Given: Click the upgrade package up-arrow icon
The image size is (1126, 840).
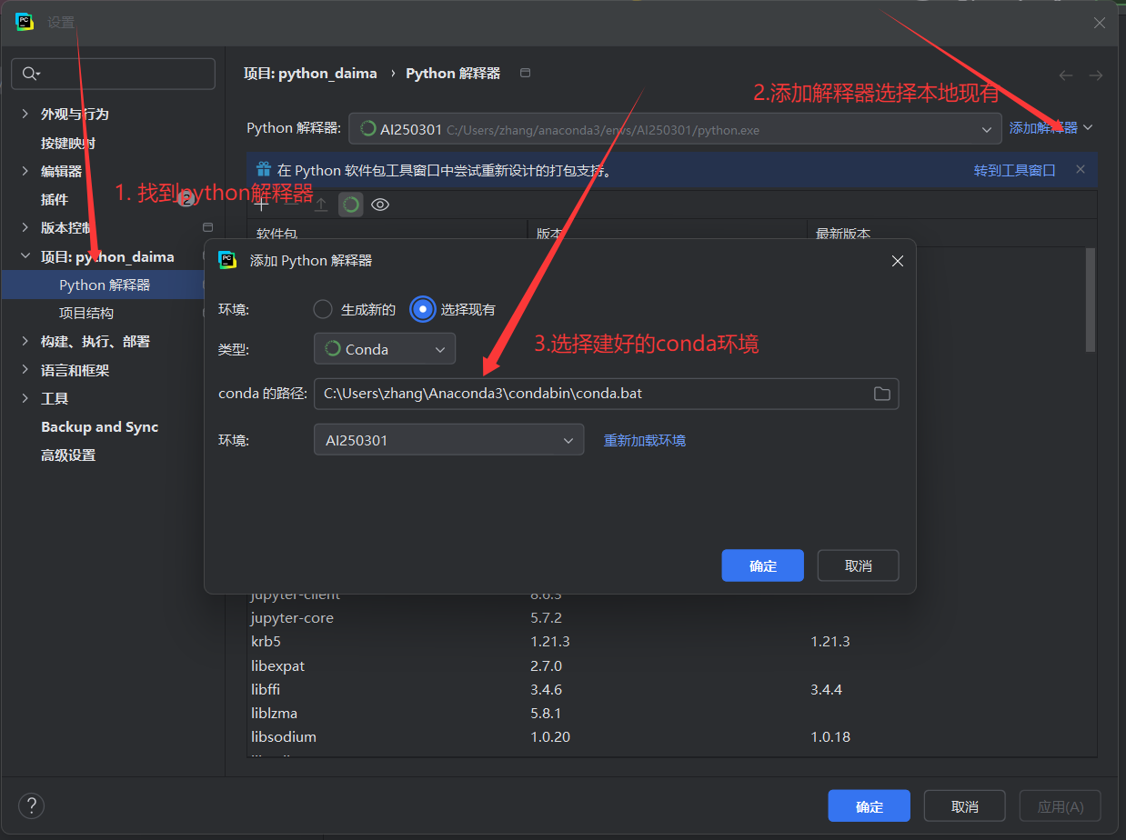Looking at the screenshot, I should point(321,205).
